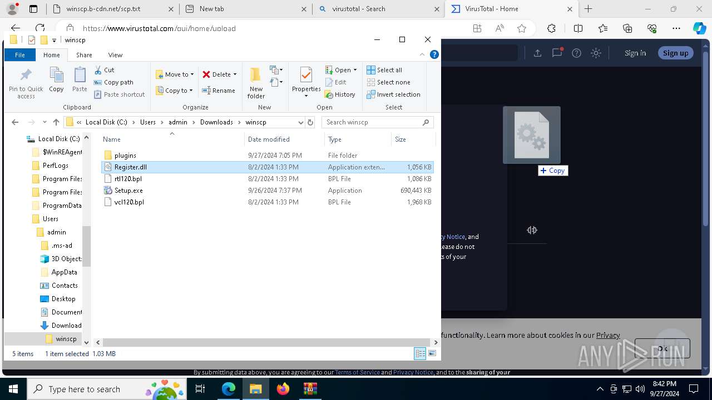Click Invert selection

[393, 94]
